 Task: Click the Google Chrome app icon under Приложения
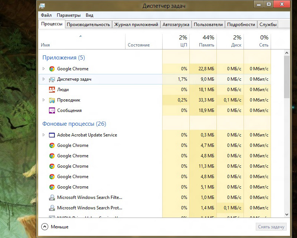(52, 69)
